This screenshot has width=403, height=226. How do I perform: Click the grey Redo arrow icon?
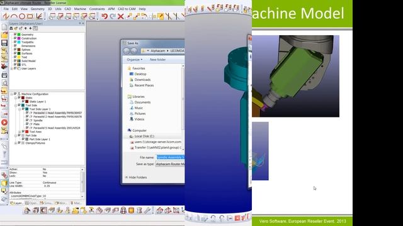click(113, 16)
